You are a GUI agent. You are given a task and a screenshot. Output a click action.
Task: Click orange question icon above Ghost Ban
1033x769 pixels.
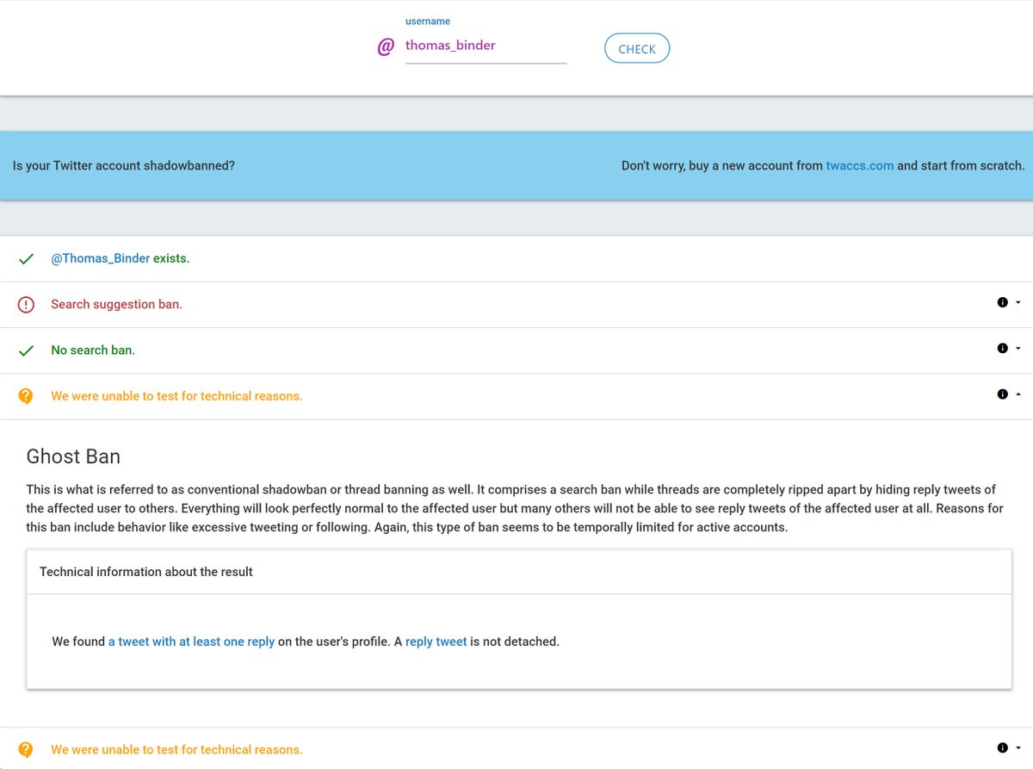click(26, 396)
